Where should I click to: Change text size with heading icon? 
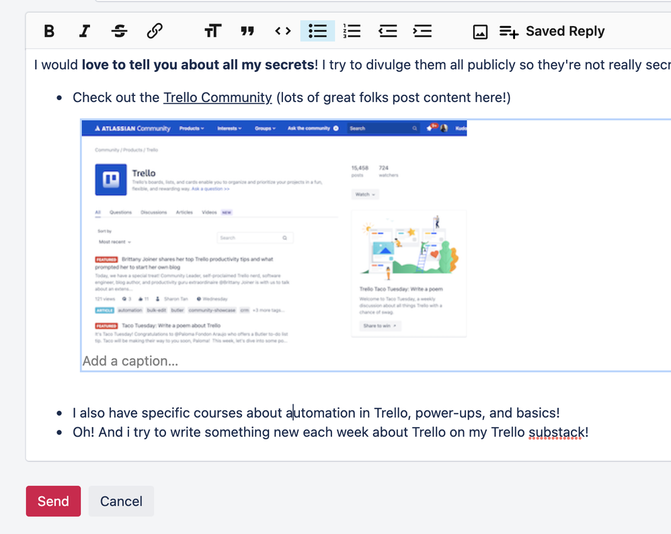212,31
